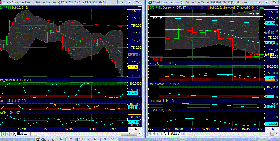
Task: Click the orange marker before DAX P-IN. in Chart3
Action: 149,8
